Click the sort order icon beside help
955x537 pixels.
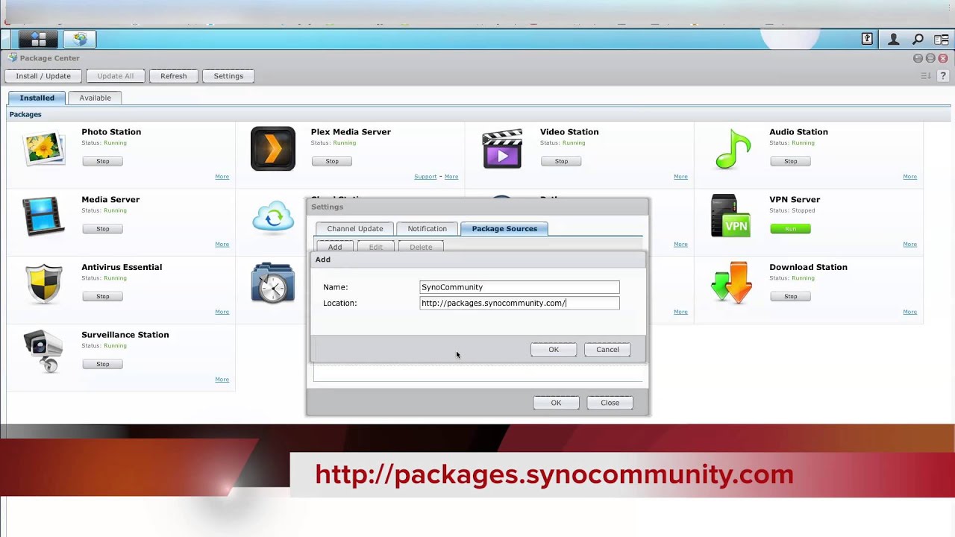(x=926, y=76)
